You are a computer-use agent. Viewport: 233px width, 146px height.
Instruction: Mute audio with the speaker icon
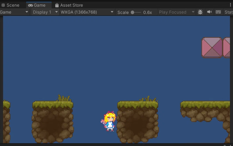pyautogui.click(x=209, y=12)
